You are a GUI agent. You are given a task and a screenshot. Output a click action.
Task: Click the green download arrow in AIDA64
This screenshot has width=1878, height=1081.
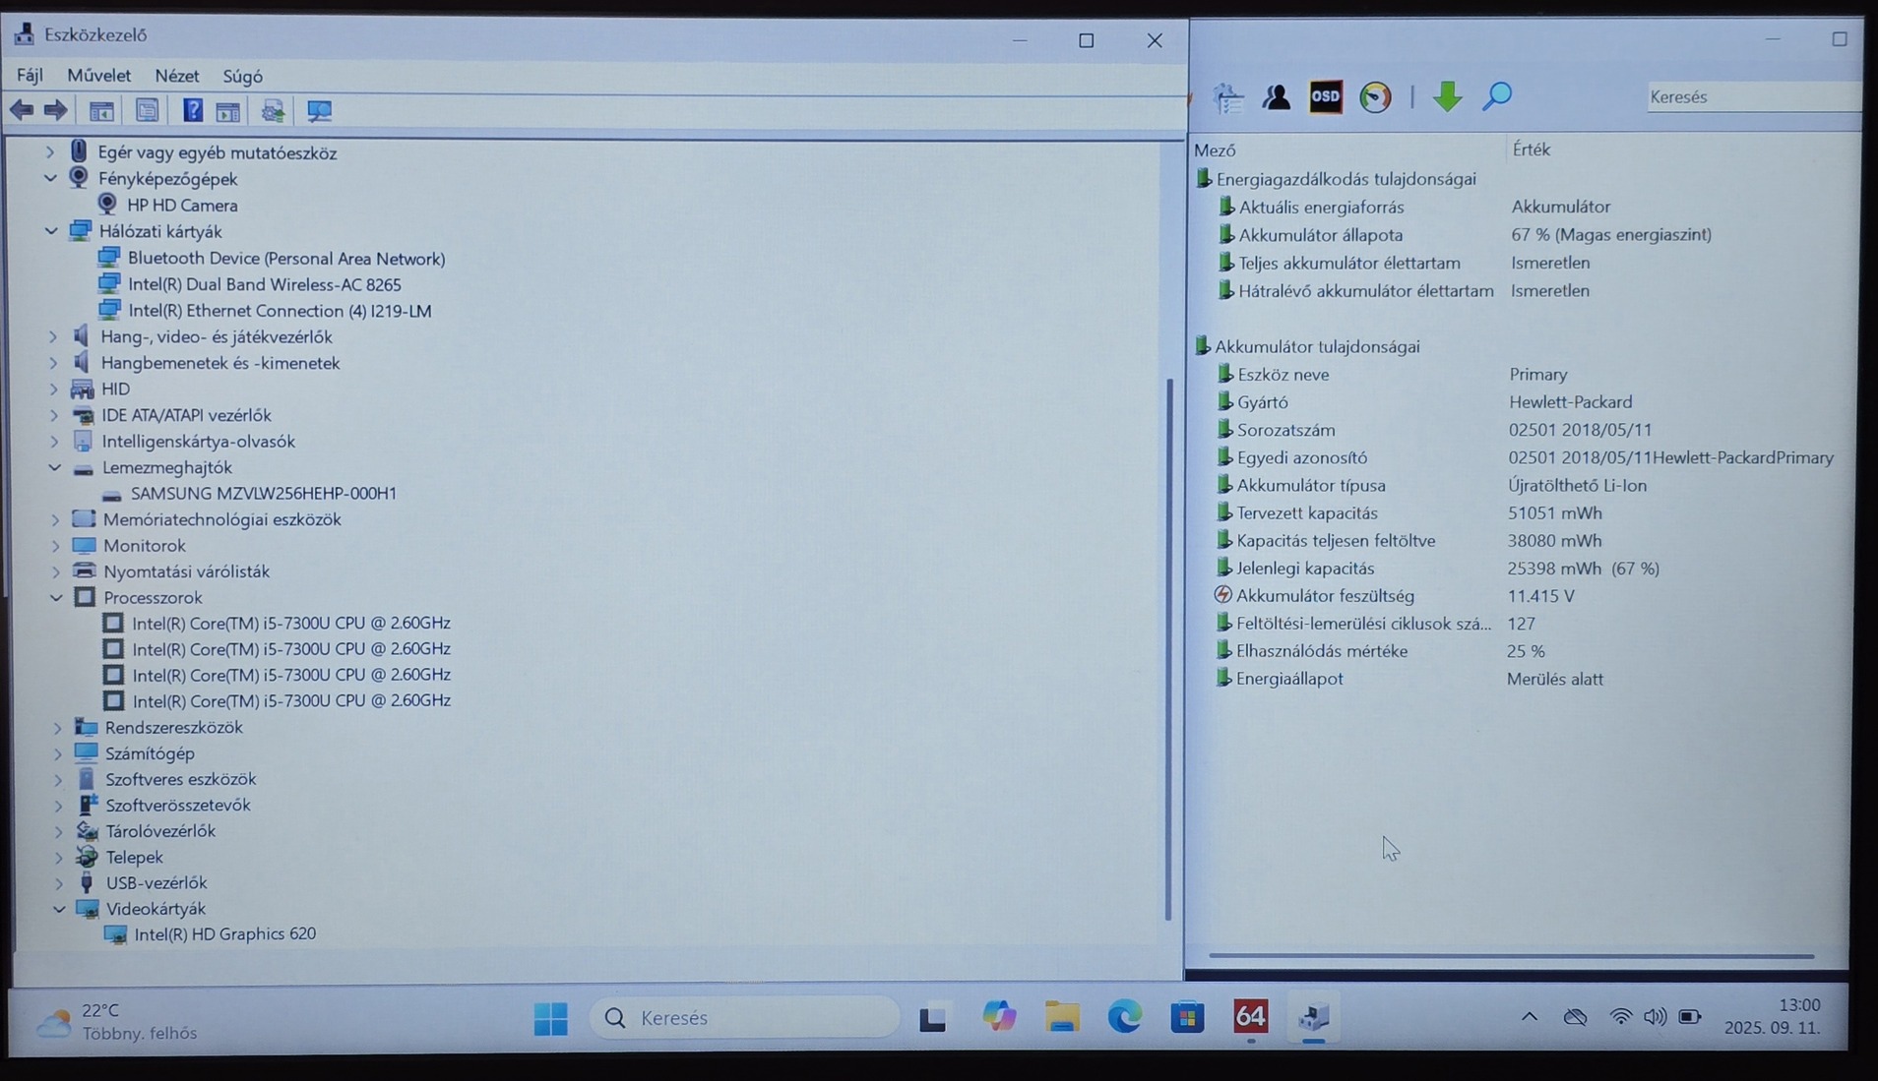(1447, 96)
